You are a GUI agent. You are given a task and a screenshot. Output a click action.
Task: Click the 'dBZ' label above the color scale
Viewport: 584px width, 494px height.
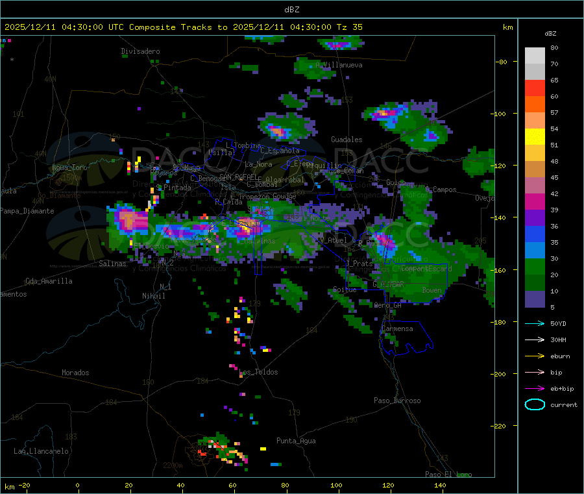(x=550, y=34)
